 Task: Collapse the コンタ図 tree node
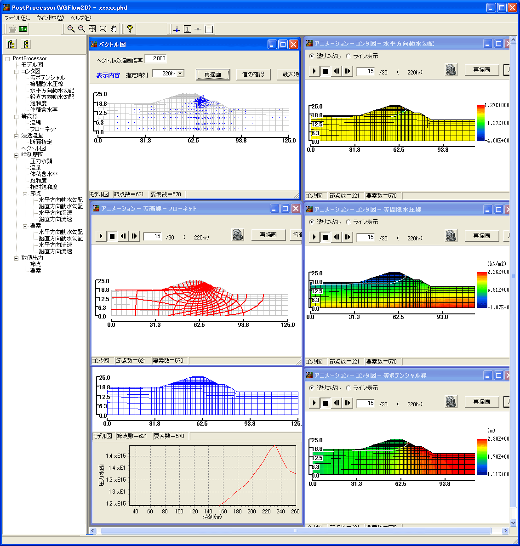tap(16, 71)
